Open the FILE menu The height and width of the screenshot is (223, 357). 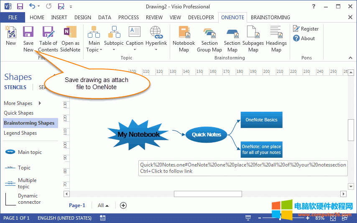(13, 18)
